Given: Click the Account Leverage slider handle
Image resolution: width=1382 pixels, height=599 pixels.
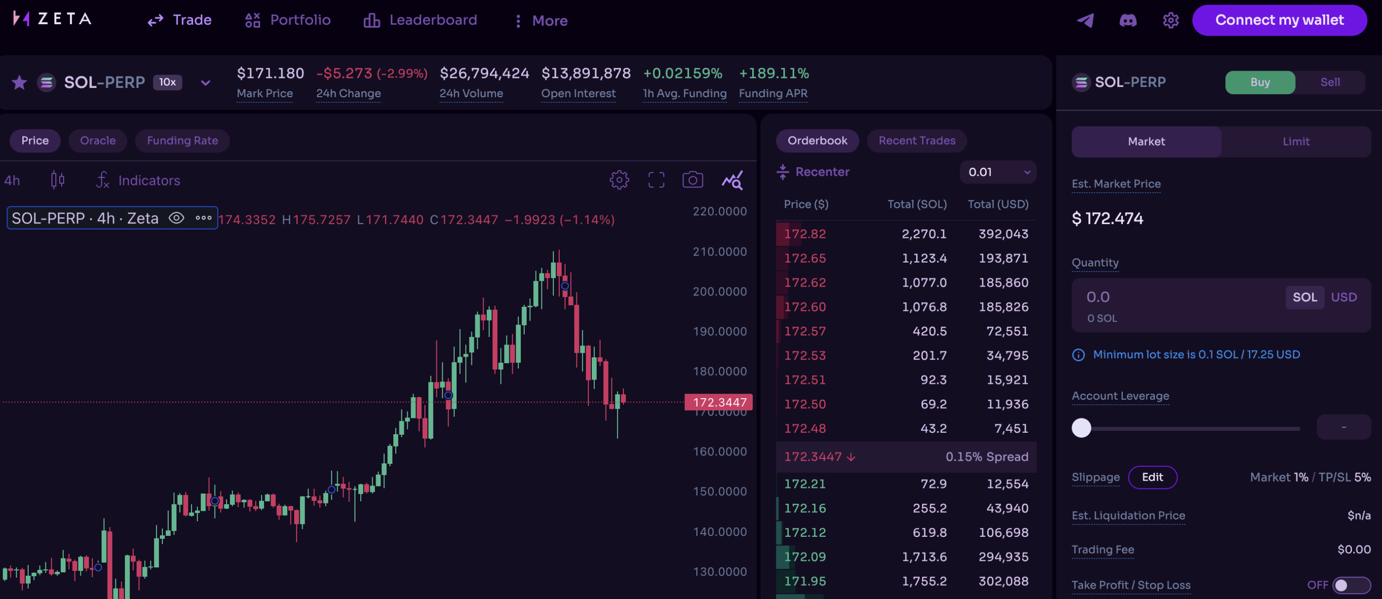Looking at the screenshot, I should [x=1081, y=428].
